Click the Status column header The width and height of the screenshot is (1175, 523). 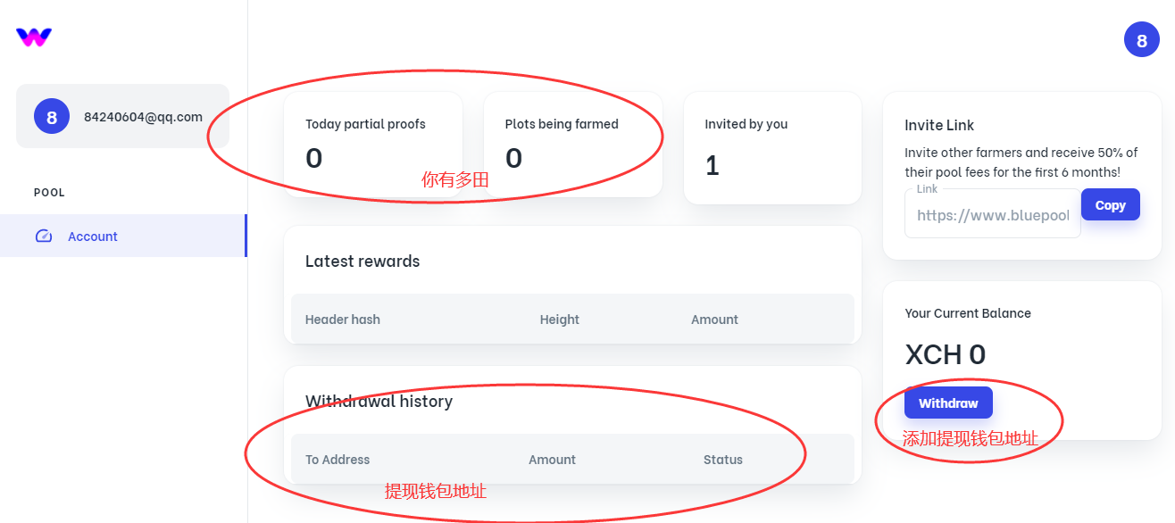click(x=722, y=460)
